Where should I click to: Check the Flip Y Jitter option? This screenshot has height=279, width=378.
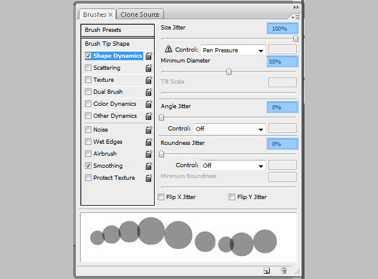[x=232, y=197]
